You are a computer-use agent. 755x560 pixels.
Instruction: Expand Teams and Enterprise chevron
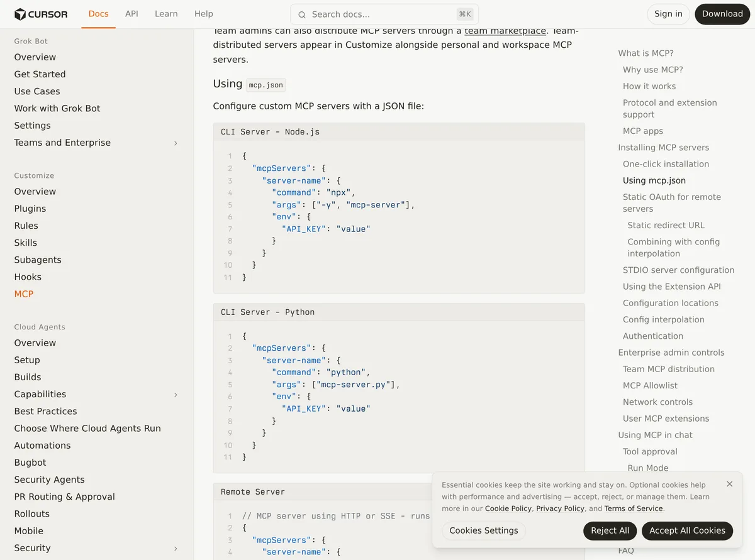176,143
